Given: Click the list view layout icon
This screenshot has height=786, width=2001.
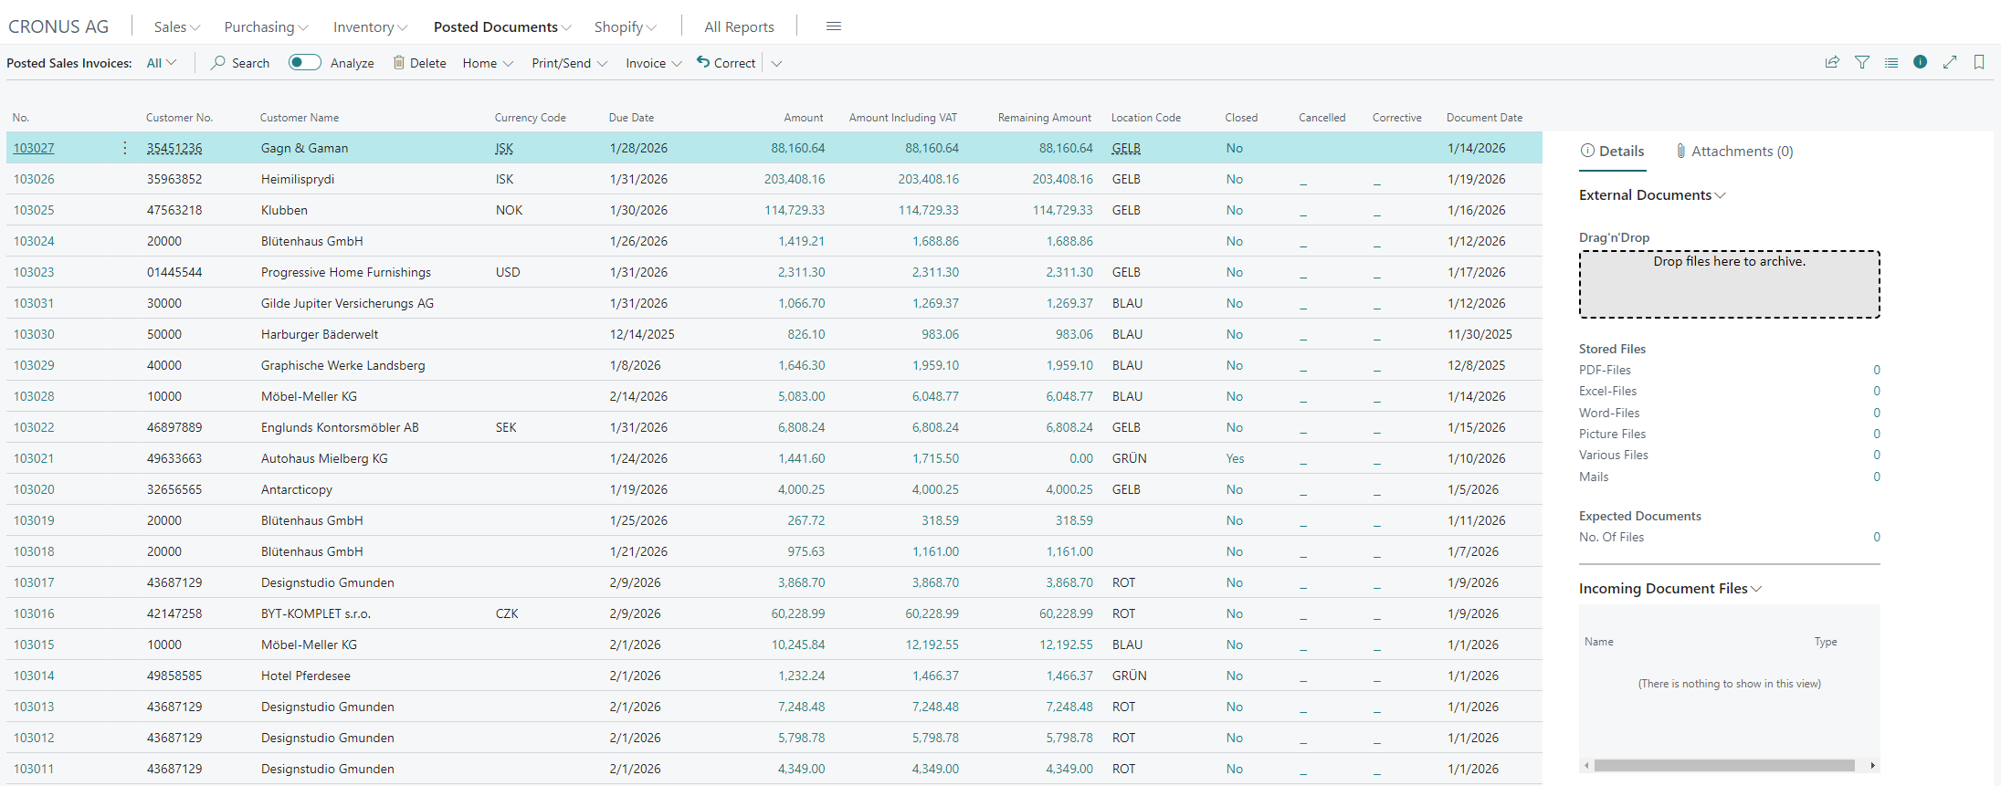Looking at the screenshot, I should point(1890,62).
